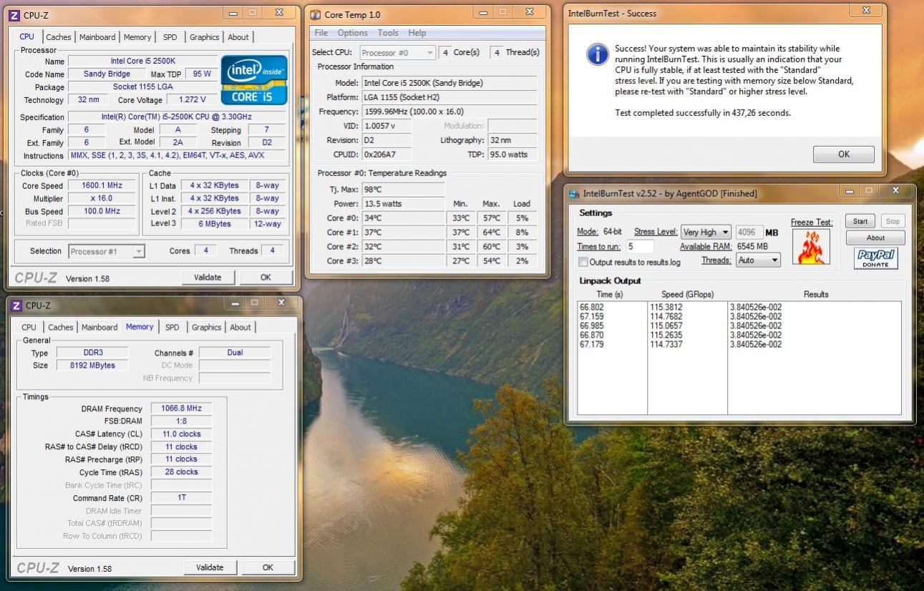Click the IntelBurnTest flame Freeze Test icon
Image resolution: width=924 pixels, height=591 pixels.
811,247
